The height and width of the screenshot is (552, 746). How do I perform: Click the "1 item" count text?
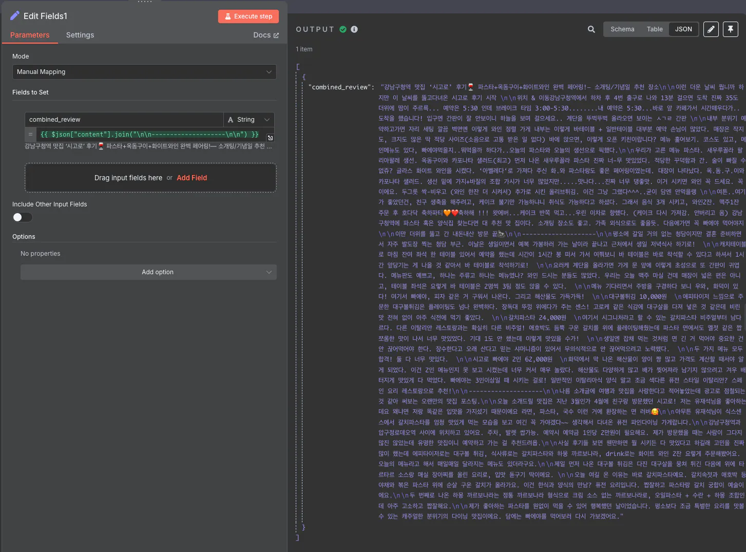(304, 49)
